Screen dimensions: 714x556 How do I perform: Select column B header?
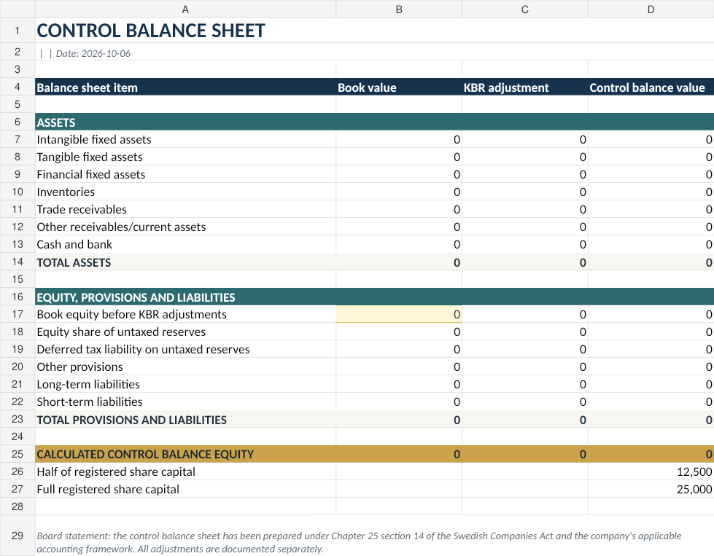pyautogui.click(x=399, y=9)
